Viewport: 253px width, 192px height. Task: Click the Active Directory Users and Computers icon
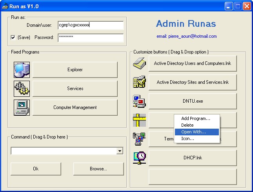click(x=139, y=63)
